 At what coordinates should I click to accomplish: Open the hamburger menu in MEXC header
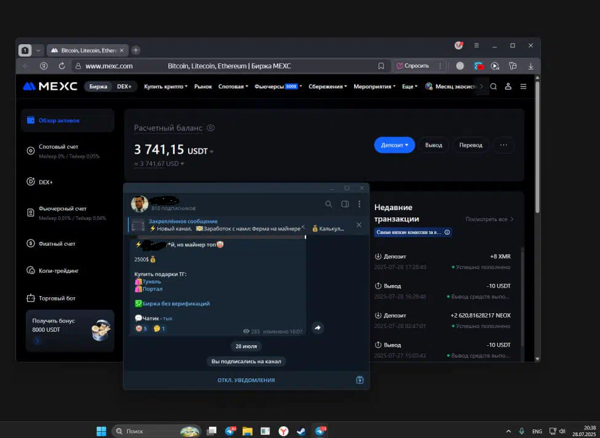coord(523,87)
